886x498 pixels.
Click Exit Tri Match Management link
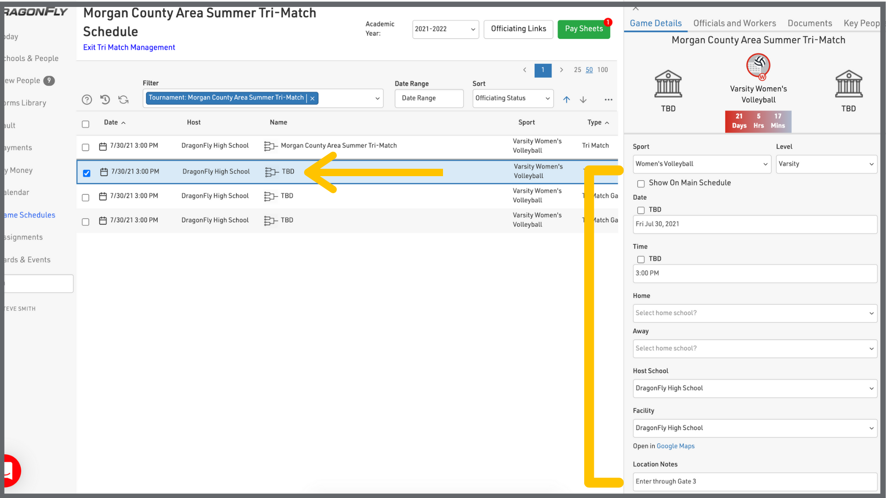click(x=129, y=47)
